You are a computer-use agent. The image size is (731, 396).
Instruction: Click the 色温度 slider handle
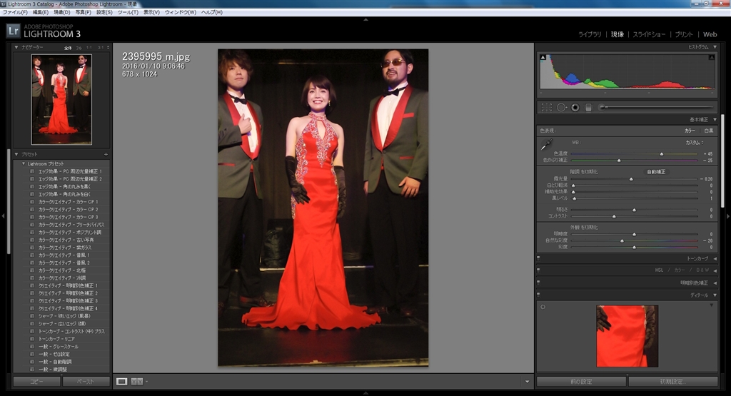tap(661, 153)
